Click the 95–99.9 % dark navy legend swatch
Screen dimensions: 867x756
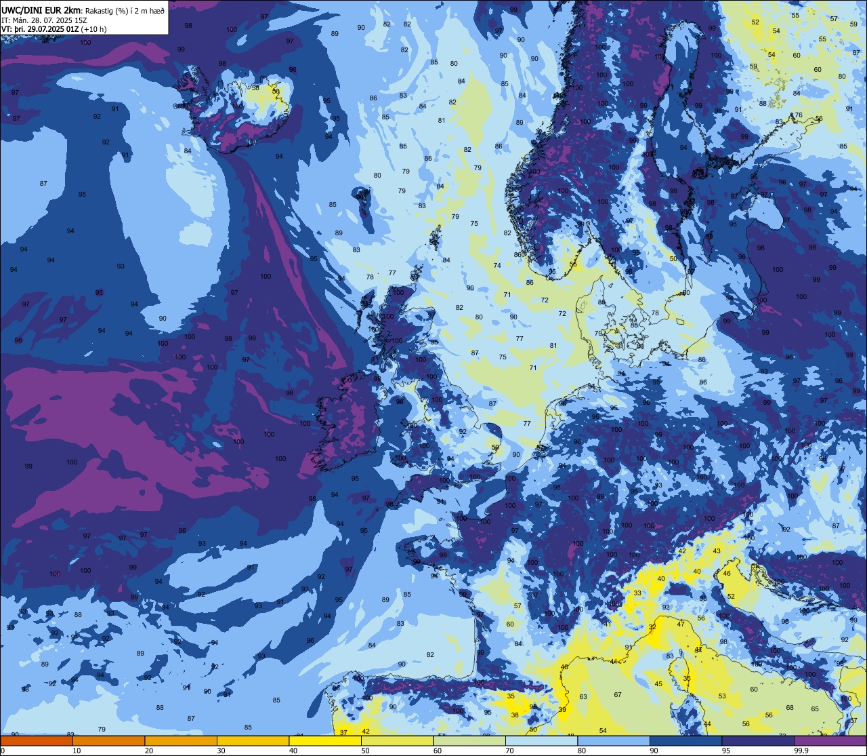tap(758, 740)
